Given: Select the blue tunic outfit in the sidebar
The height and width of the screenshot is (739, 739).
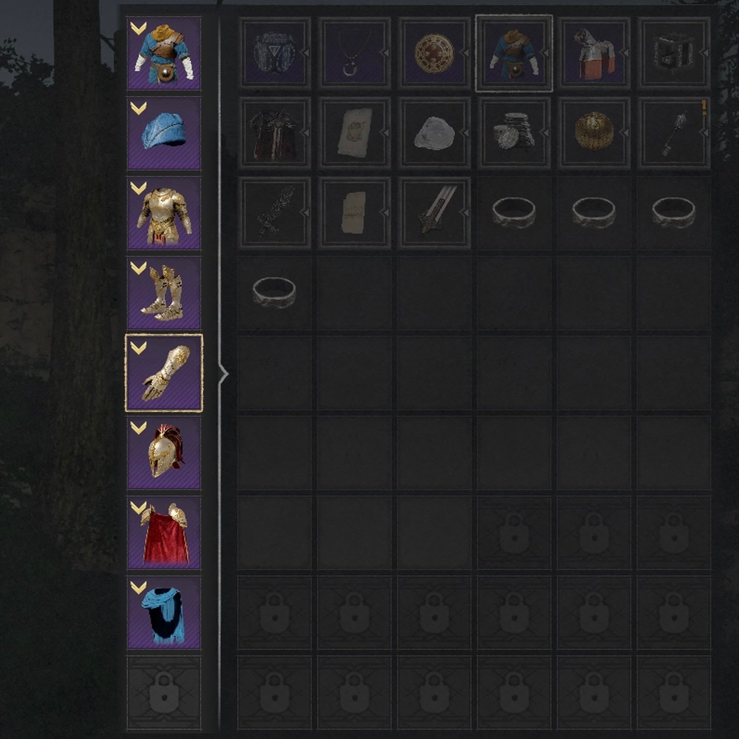Looking at the screenshot, I should click(x=164, y=53).
